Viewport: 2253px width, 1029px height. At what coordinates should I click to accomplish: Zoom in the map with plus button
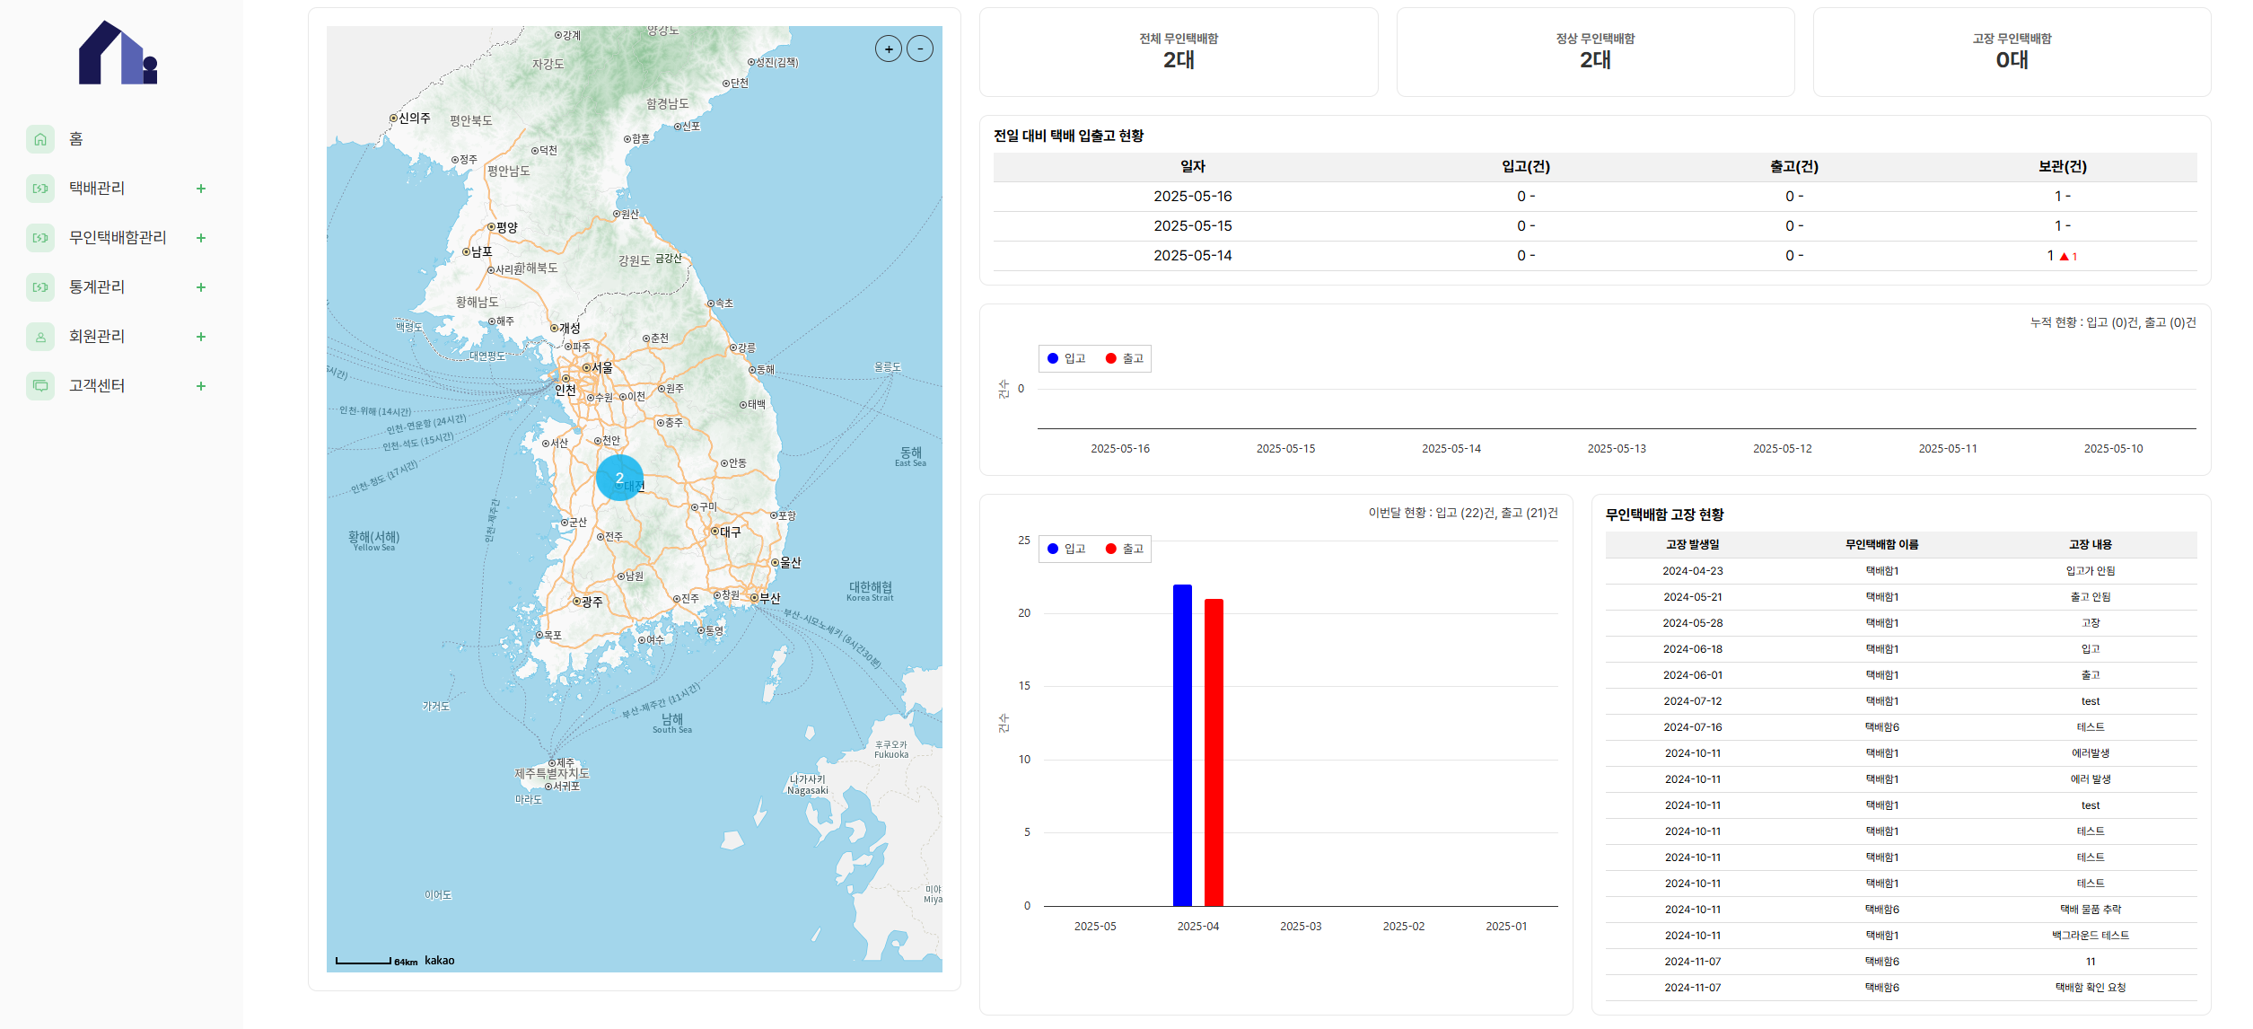pos(889,48)
